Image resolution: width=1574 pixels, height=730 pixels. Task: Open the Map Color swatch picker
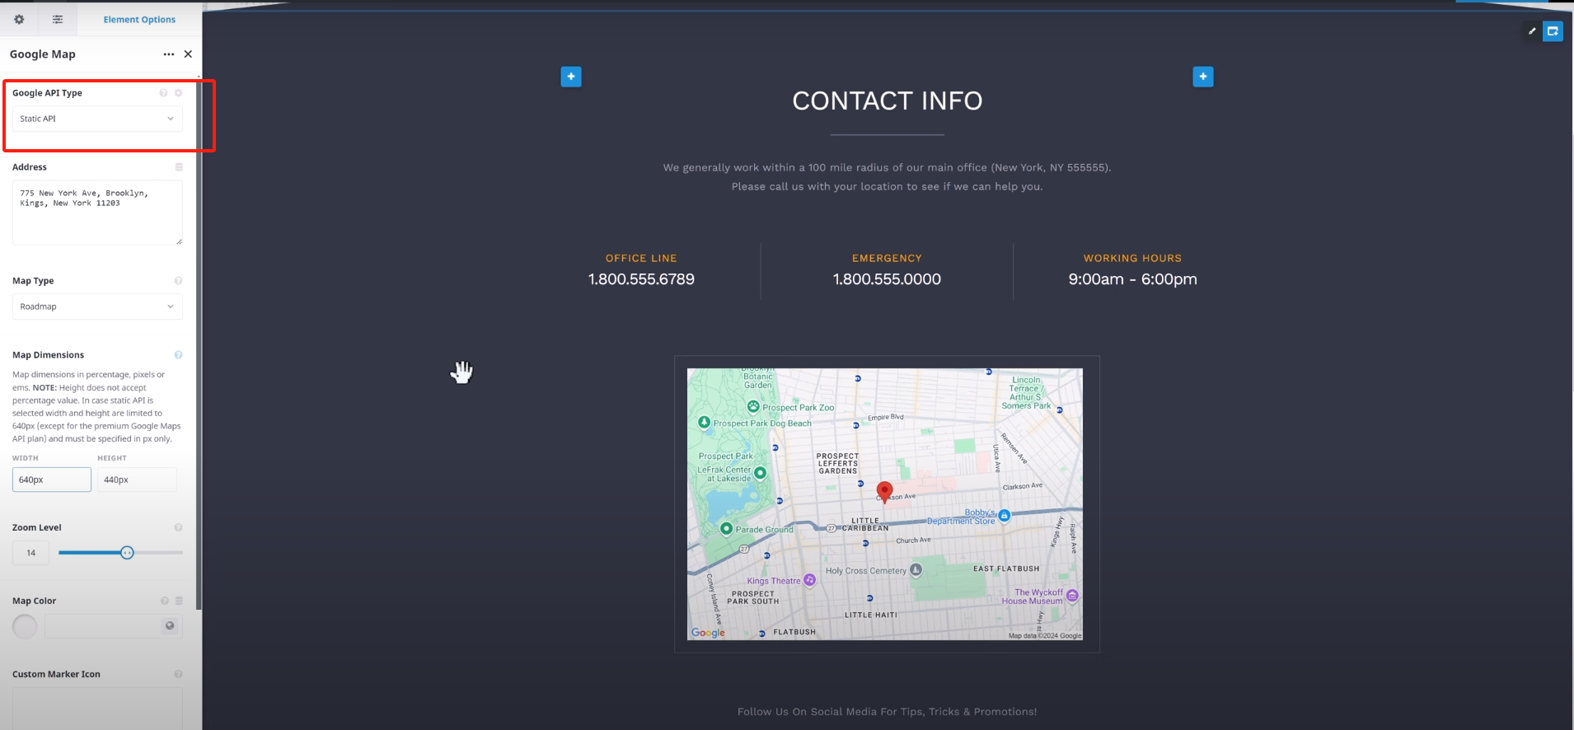25,626
